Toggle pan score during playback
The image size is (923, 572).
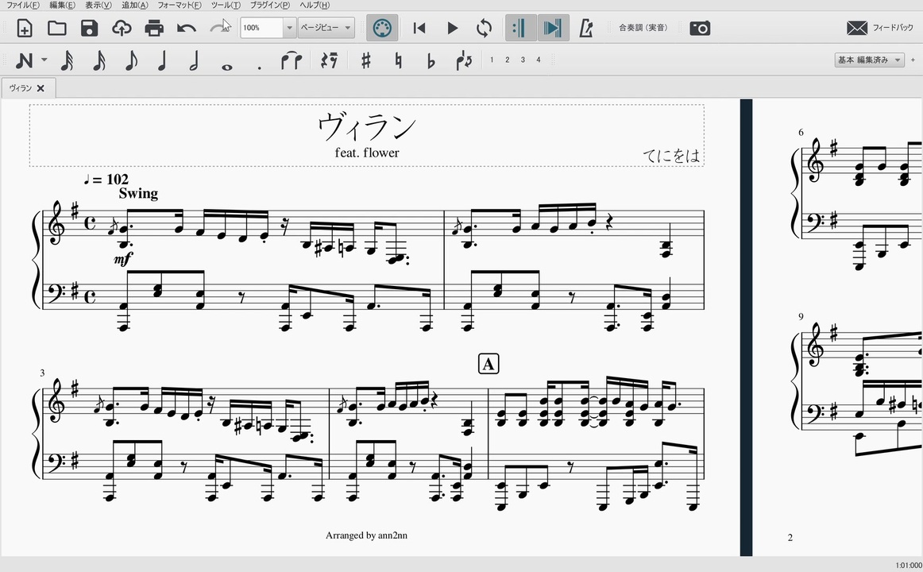pos(554,28)
